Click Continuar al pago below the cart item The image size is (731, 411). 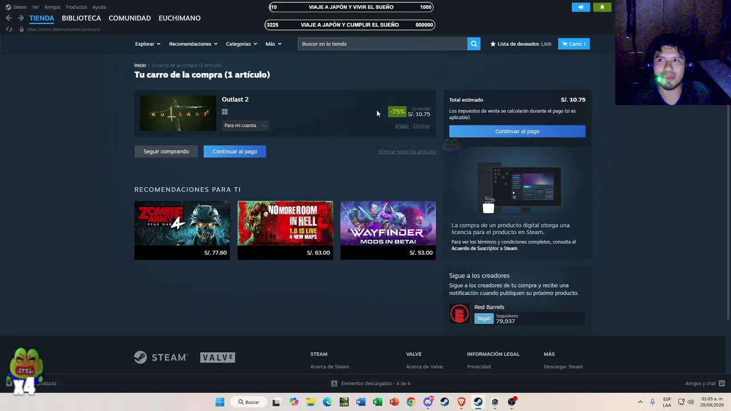pyautogui.click(x=235, y=151)
